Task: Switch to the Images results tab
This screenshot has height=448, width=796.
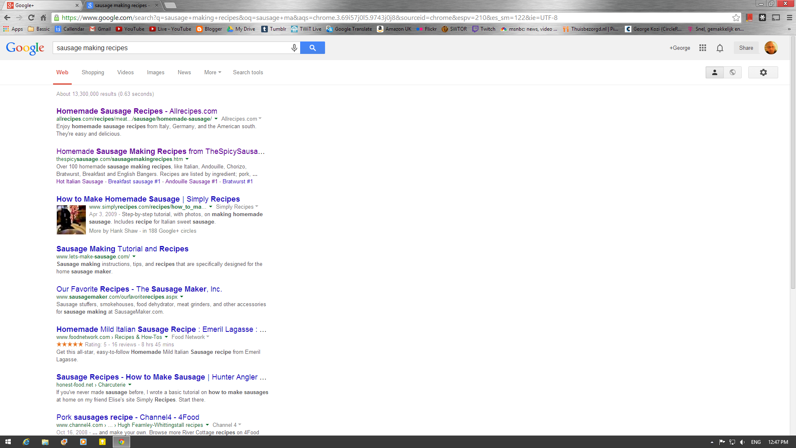Action: pos(155,72)
